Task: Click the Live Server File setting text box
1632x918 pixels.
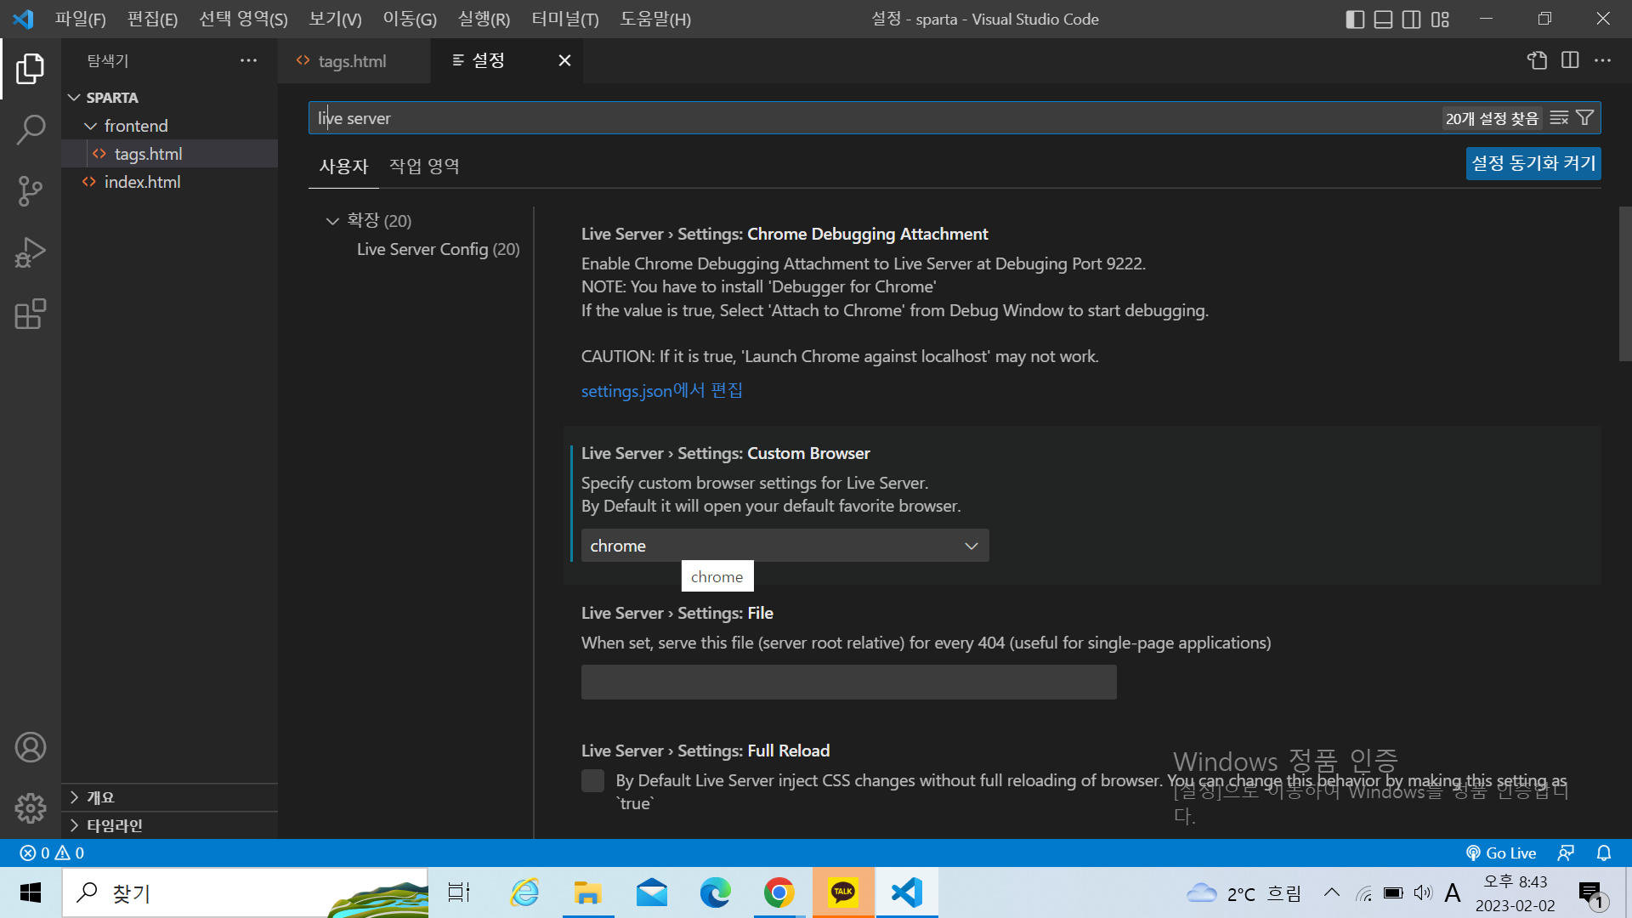Action: point(848,683)
